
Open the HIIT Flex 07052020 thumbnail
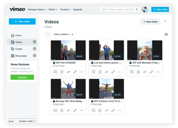coord(68,50)
